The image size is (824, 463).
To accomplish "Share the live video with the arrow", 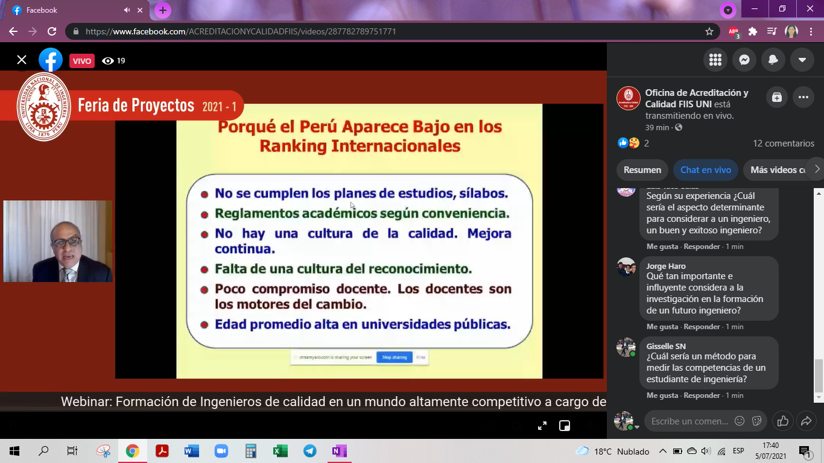I will (806, 421).
